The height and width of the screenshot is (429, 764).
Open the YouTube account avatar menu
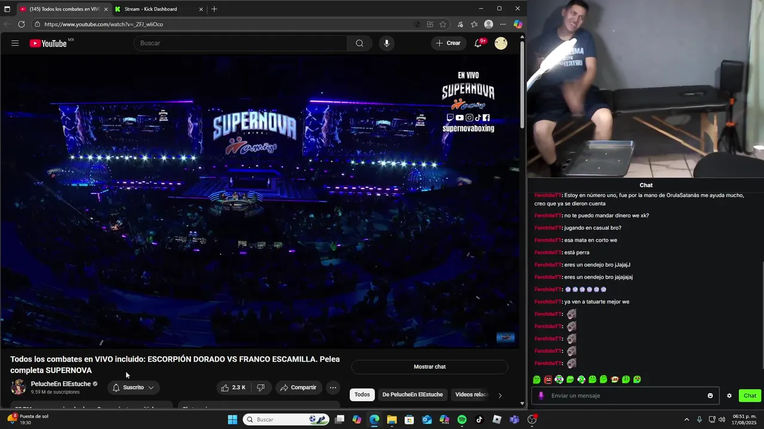tap(501, 43)
